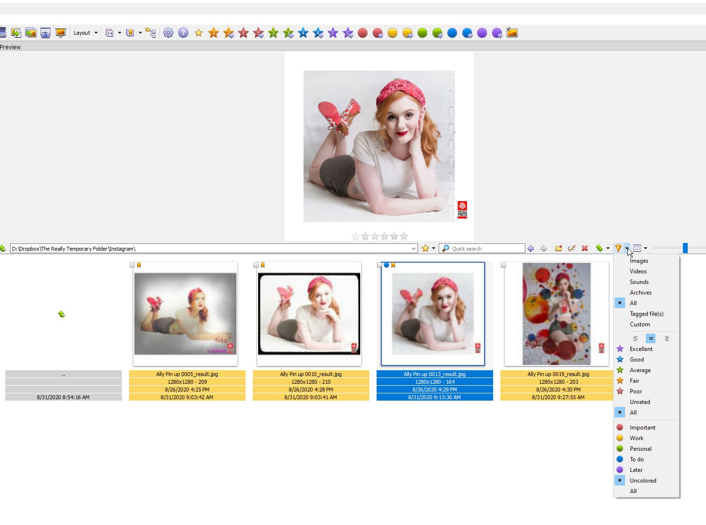
Task: Click the new folder icon
Action: pos(558,248)
